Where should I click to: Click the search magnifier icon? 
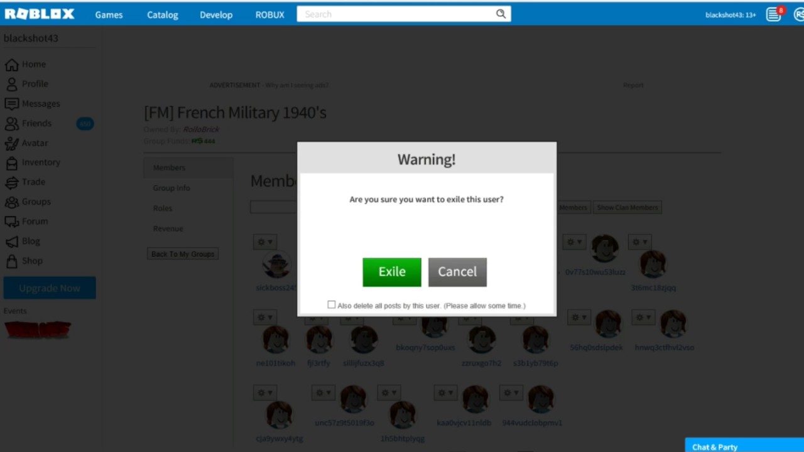(x=501, y=14)
